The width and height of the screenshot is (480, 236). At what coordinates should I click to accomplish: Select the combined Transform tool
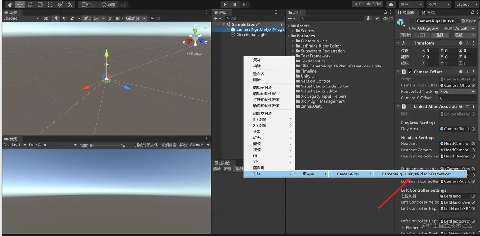point(60,4)
